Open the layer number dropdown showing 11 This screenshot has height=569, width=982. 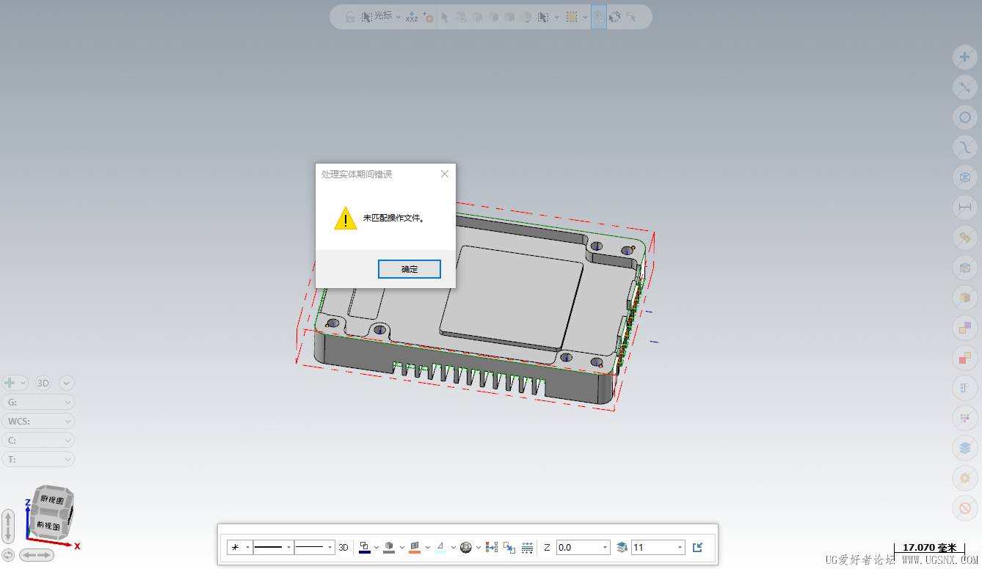point(679,547)
